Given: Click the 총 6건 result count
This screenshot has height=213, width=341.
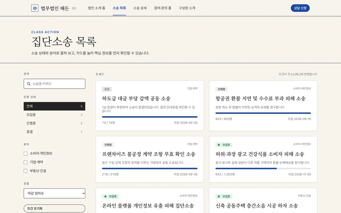Looking at the screenshot, I should tap(100, 74).
